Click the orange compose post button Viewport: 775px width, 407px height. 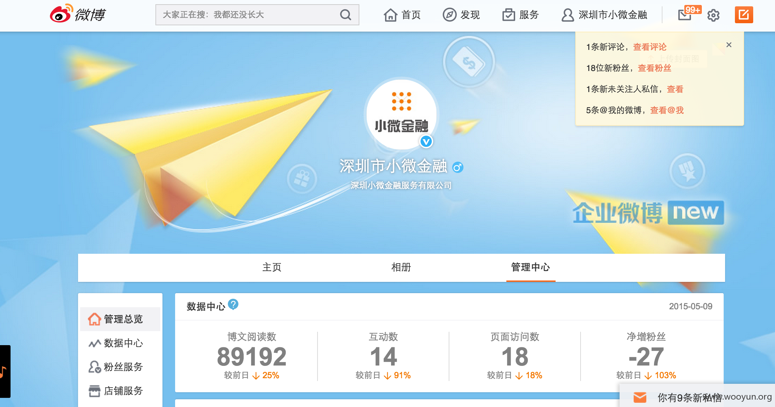744,15
